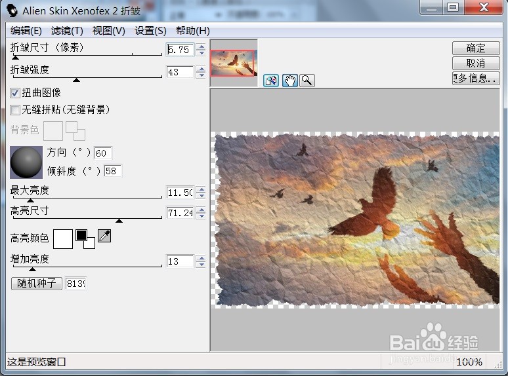Viewport: 508px width, 376px height.
Task: Open the 帮助(H) menu
Action: [x=193, y=31]
